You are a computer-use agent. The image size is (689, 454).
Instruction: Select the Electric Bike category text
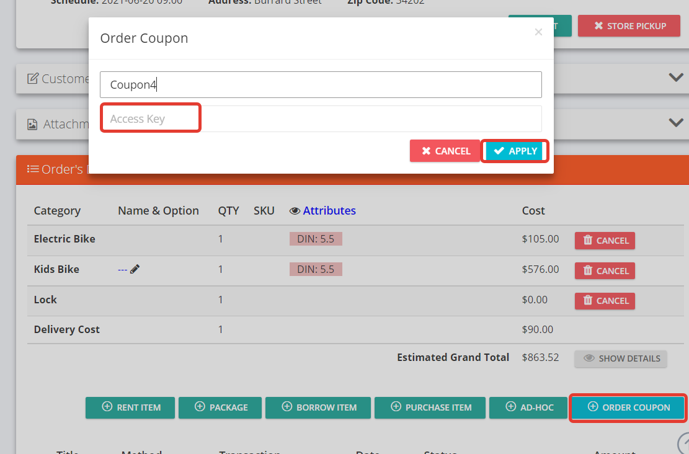click(64, 239)
